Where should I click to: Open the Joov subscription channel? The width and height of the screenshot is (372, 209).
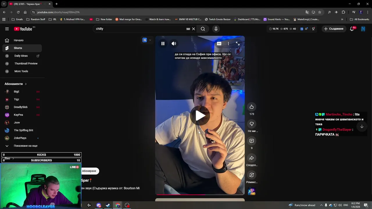coord(22,122)
